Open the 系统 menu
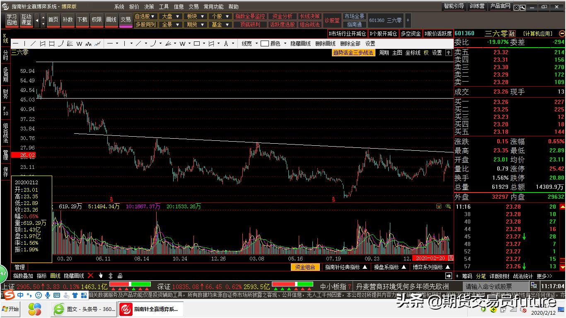This screenshot has width=566, height=318. tap(119, 7)
